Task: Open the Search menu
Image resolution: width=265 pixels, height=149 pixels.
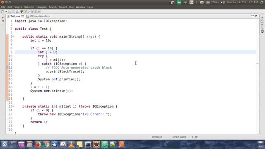Action: click(x=53, y=7)
